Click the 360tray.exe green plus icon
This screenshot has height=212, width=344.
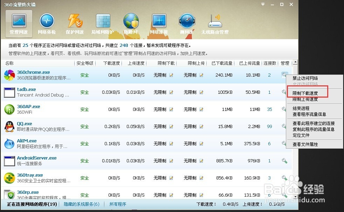(x=9, y=178)
